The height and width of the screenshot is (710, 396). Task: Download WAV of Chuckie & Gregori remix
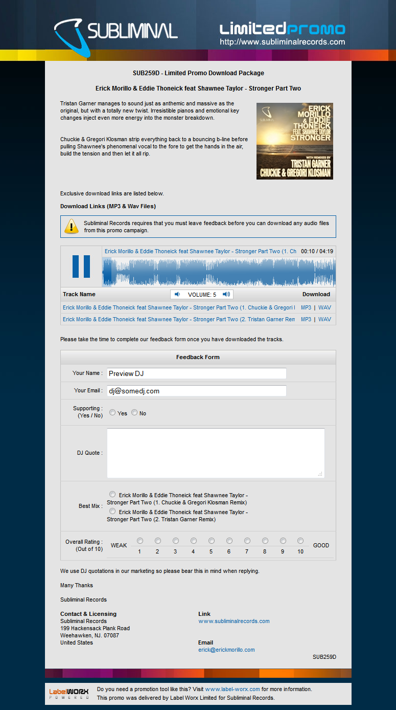click(x=324, y=308)
